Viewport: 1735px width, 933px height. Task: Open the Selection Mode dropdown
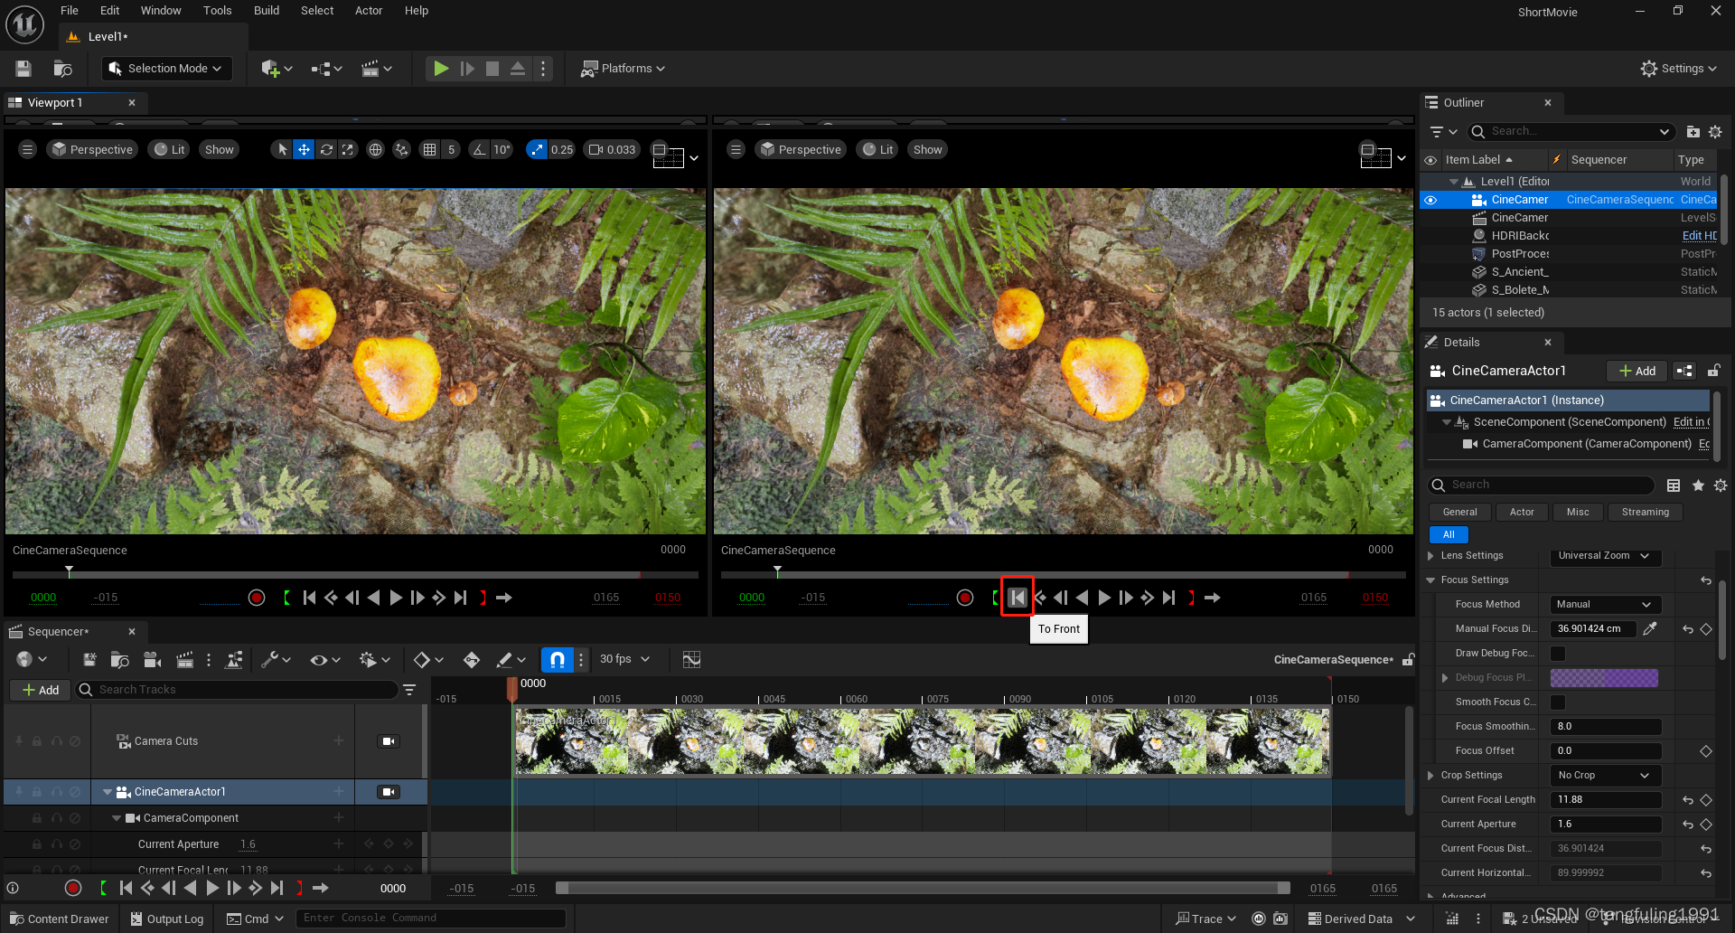(x=166, y=69)
